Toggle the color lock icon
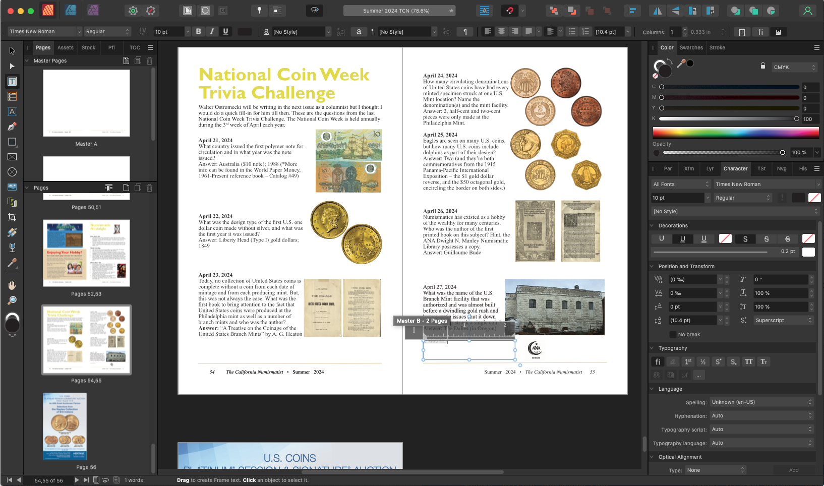Screen dimensions: 824x486 click(x=763, y=66)
